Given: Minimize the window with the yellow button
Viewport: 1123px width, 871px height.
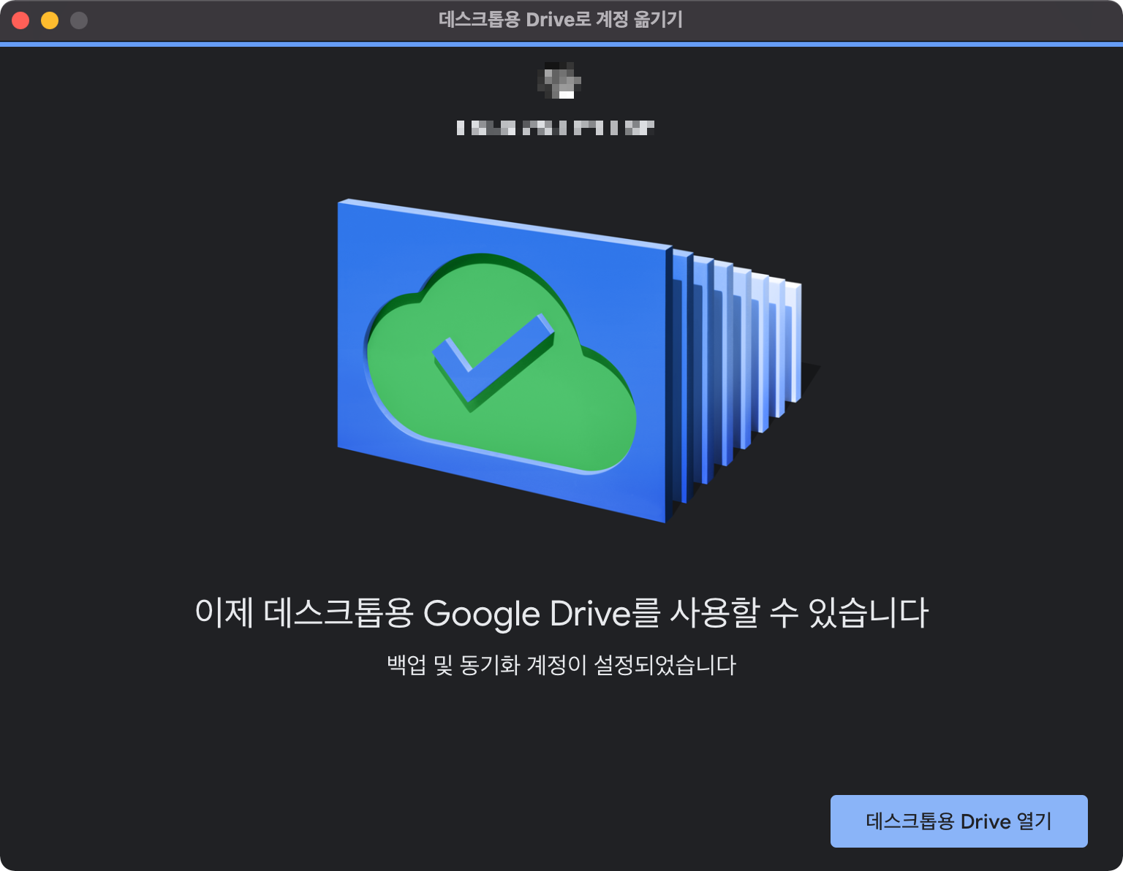Looking at the screenshot, I should pyautogui.click(x=50, y=20).
